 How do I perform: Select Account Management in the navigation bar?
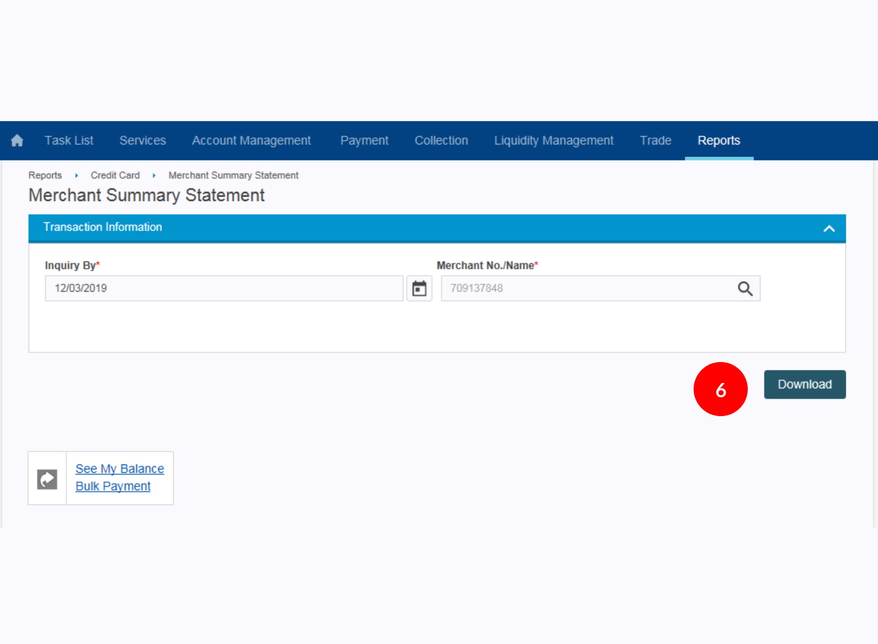click(251, 141)
